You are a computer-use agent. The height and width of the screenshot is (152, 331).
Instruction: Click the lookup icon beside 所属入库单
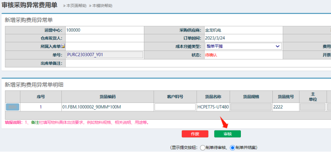click(x=63, y=46)
